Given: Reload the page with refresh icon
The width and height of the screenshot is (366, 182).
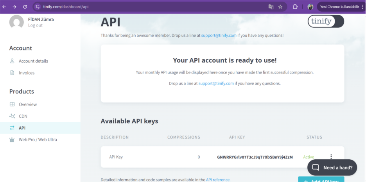Looking at the screenshot, I should (25, 7).
